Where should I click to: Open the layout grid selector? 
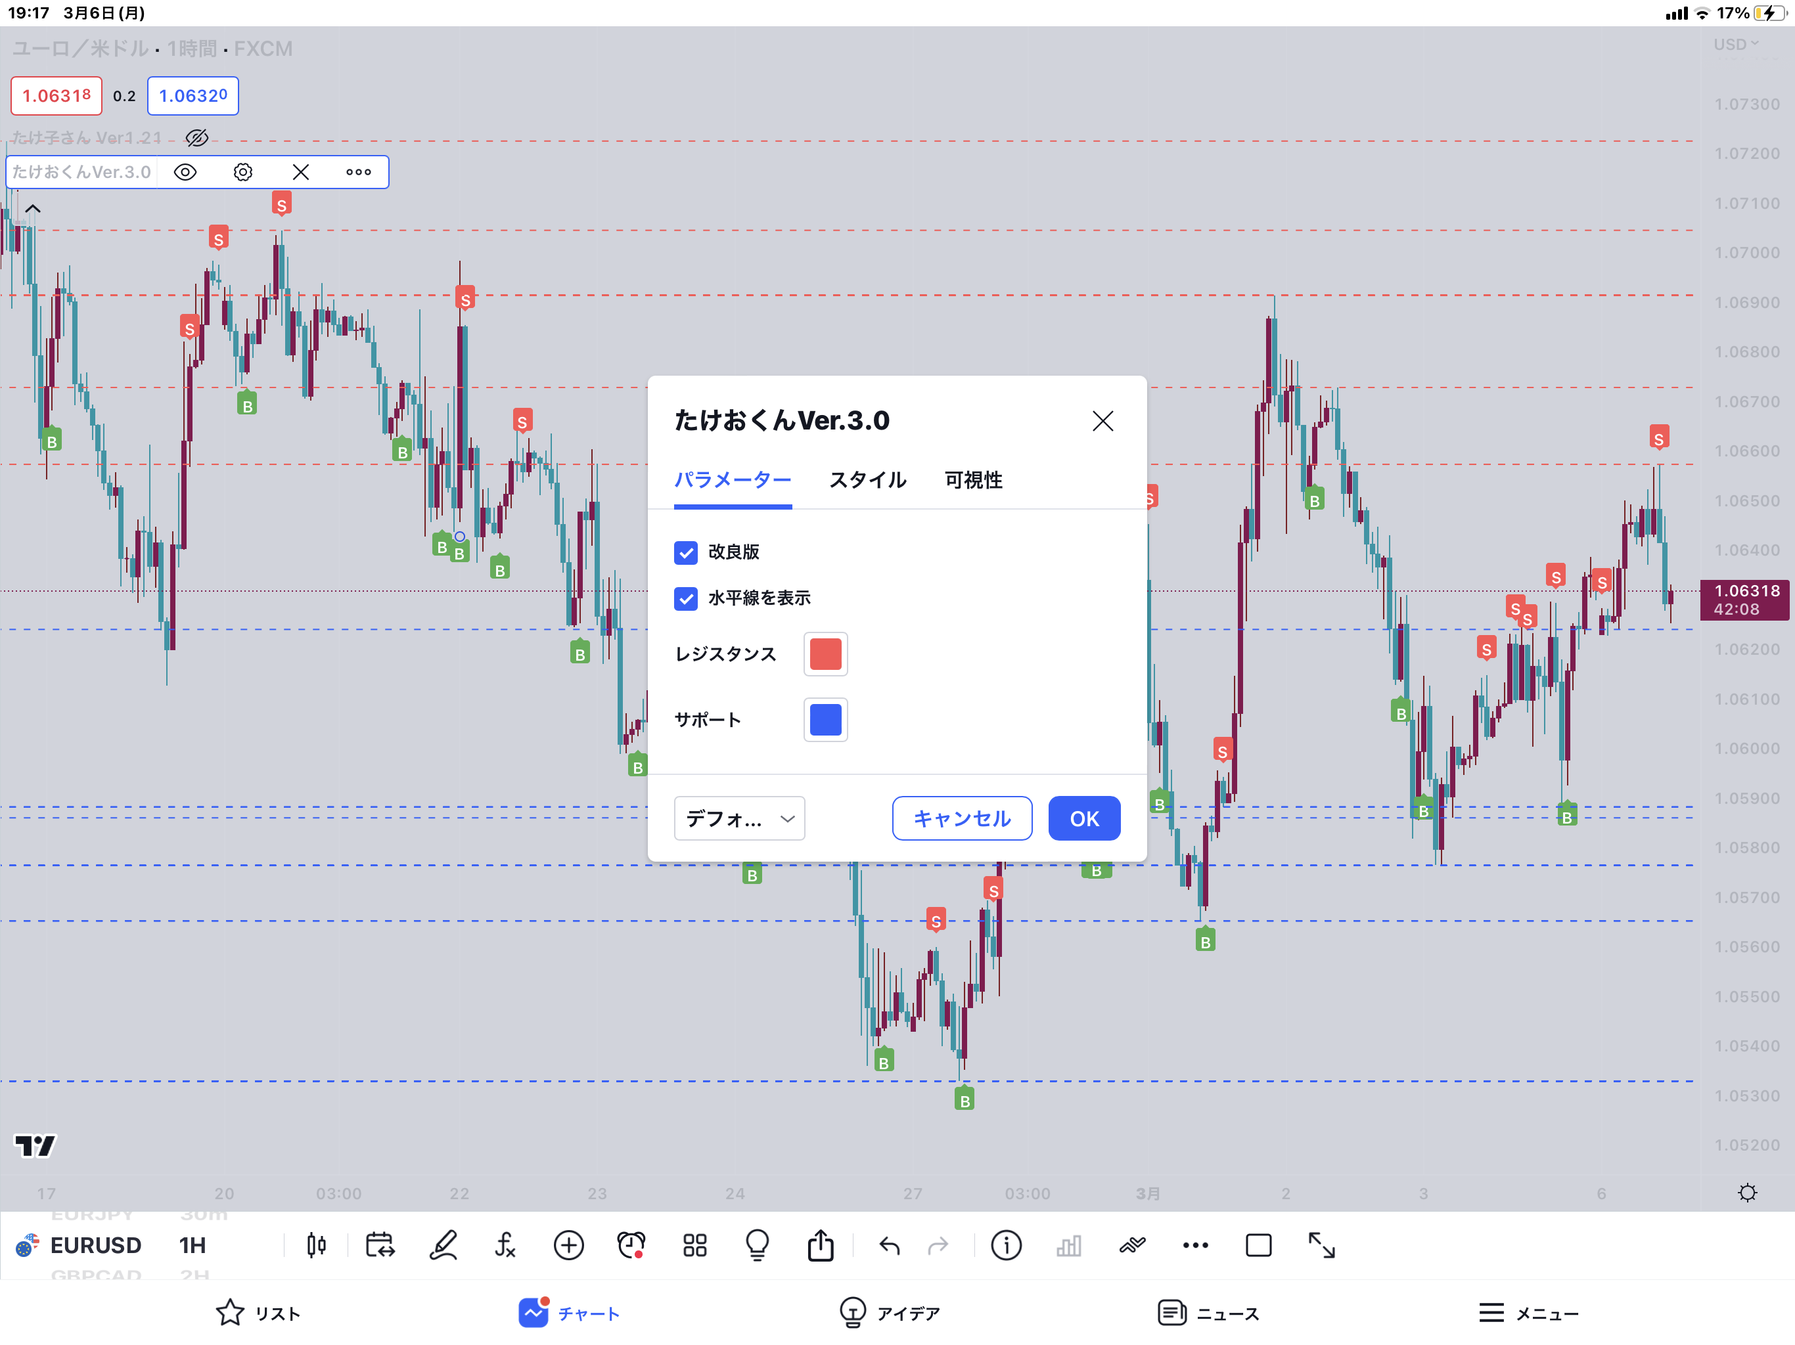click(x=694, y=1245)
